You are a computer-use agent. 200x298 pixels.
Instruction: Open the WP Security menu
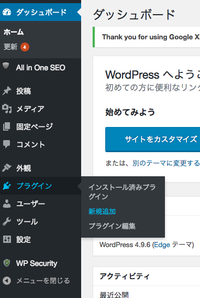point(40,263)
